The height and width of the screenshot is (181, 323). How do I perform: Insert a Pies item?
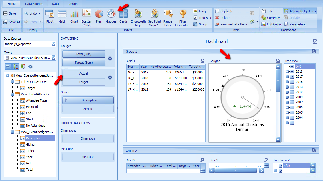coord(99,17)
